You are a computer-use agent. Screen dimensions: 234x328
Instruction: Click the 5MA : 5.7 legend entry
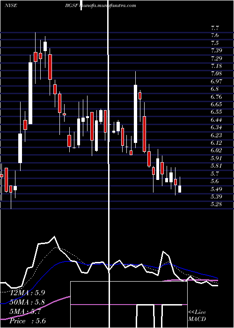25,312
